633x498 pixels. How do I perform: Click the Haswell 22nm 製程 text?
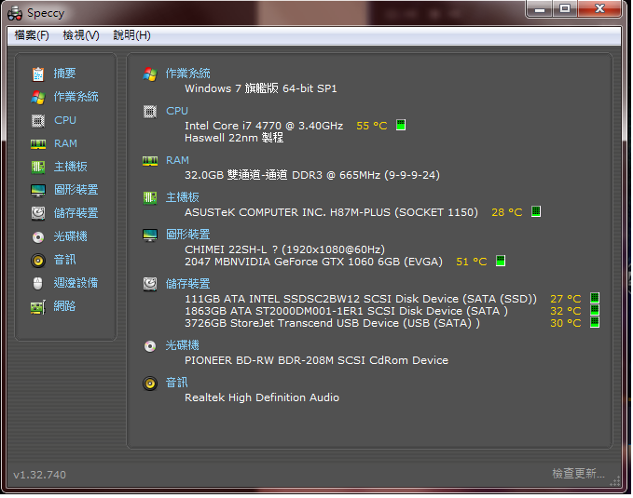(234, 138)
